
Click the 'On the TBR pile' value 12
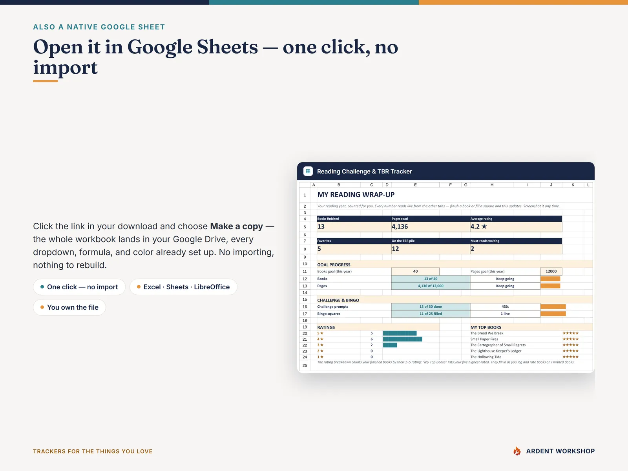click(431, 249)
